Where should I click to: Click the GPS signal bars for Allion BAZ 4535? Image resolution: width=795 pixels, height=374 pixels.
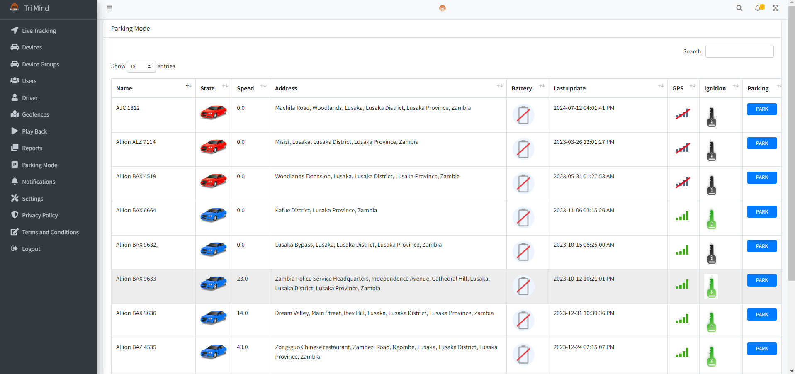683,353
